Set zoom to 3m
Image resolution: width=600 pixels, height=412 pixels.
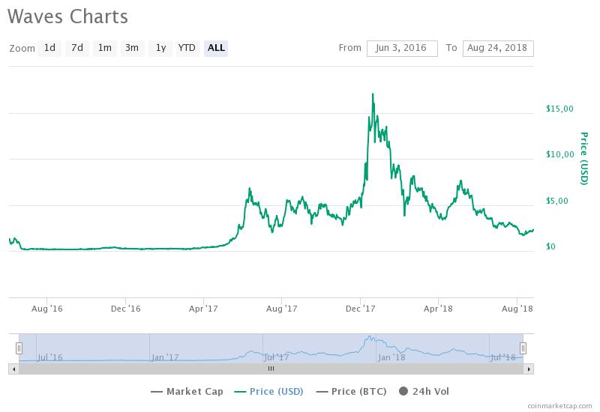coord(133,48)
